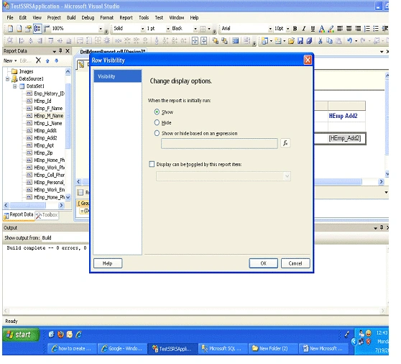Click the Save icon in toolbar
This screenshot has height=364, width=401.
click(x=300, y=41)
